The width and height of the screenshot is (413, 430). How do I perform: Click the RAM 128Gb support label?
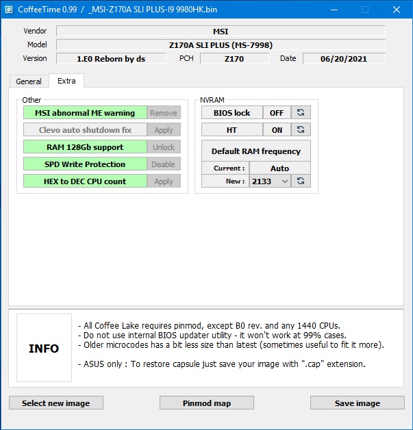tap(85, 147)
